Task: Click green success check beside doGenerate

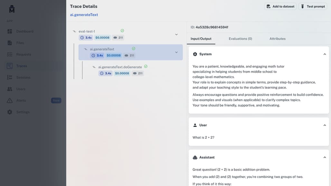Action: pos(146,66)
